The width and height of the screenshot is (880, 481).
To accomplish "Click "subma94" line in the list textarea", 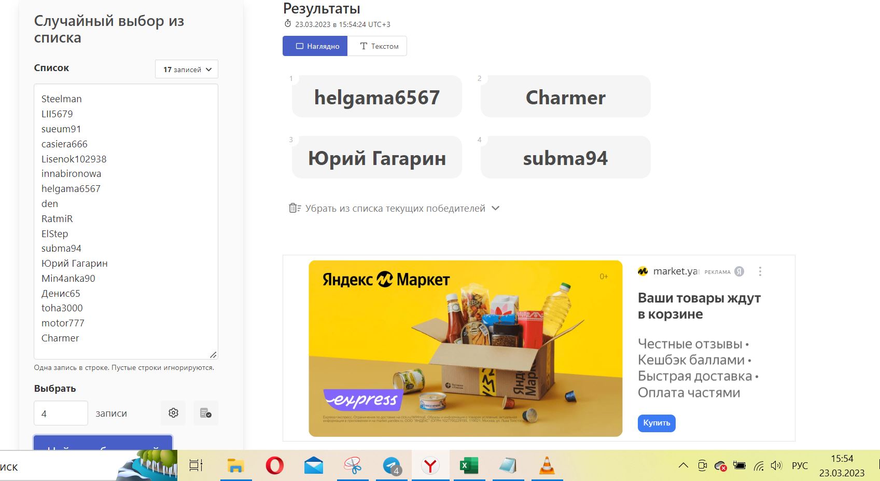I will click(61, 248).
